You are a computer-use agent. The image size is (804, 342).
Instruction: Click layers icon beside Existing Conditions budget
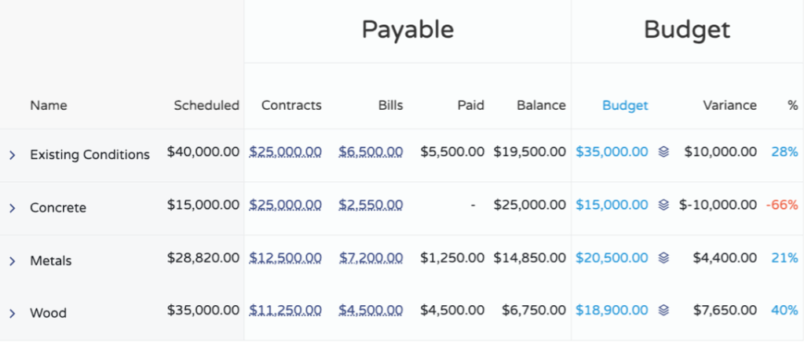663,152
